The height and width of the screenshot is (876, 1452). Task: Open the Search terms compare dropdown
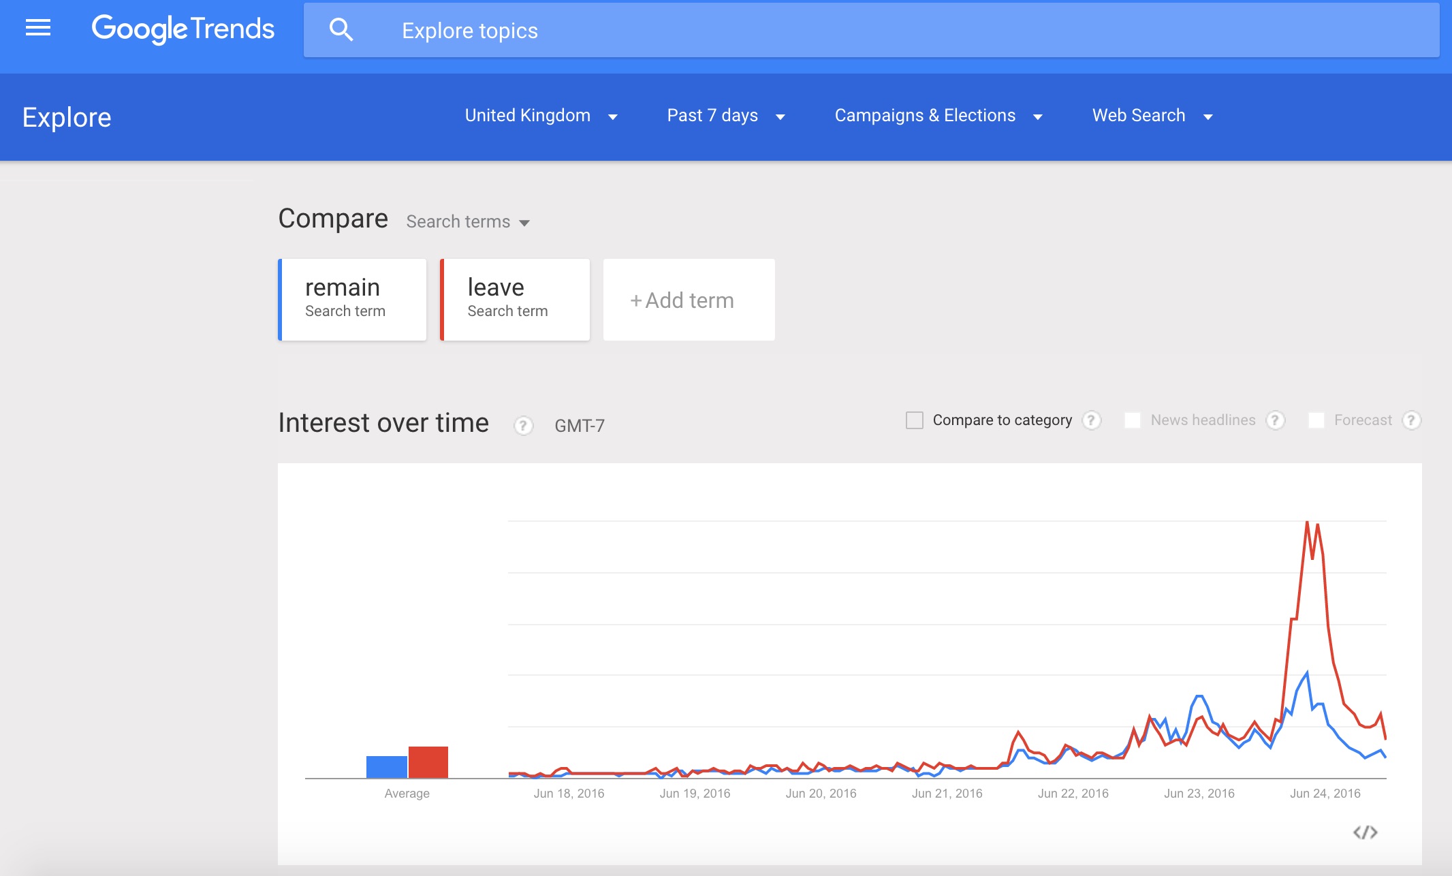(468, 222)
